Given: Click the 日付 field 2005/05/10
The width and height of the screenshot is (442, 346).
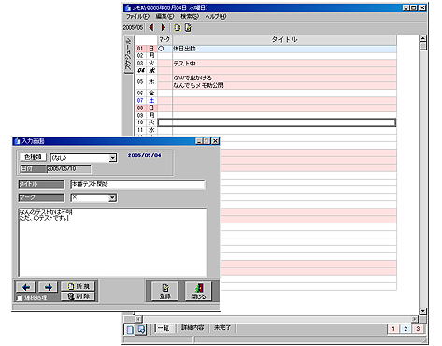Looking at the screenshot, I should (x=68, y=168).
